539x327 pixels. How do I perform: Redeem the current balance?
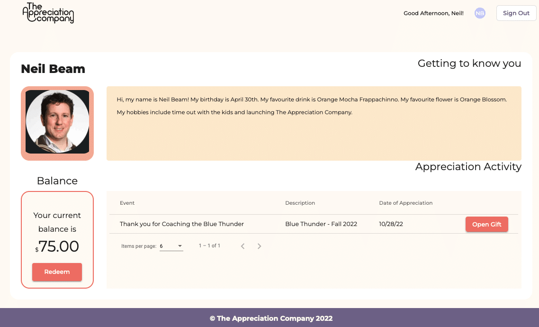tap(57, 272)
